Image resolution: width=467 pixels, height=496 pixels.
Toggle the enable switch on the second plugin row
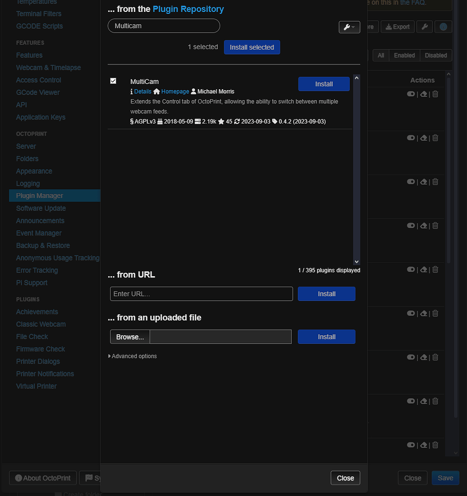click(411, 138)
